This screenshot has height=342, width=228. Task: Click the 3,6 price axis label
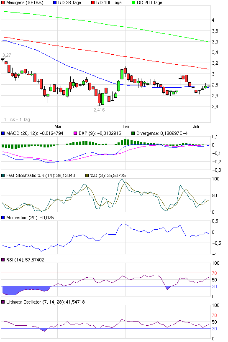(x=215, y=42)
